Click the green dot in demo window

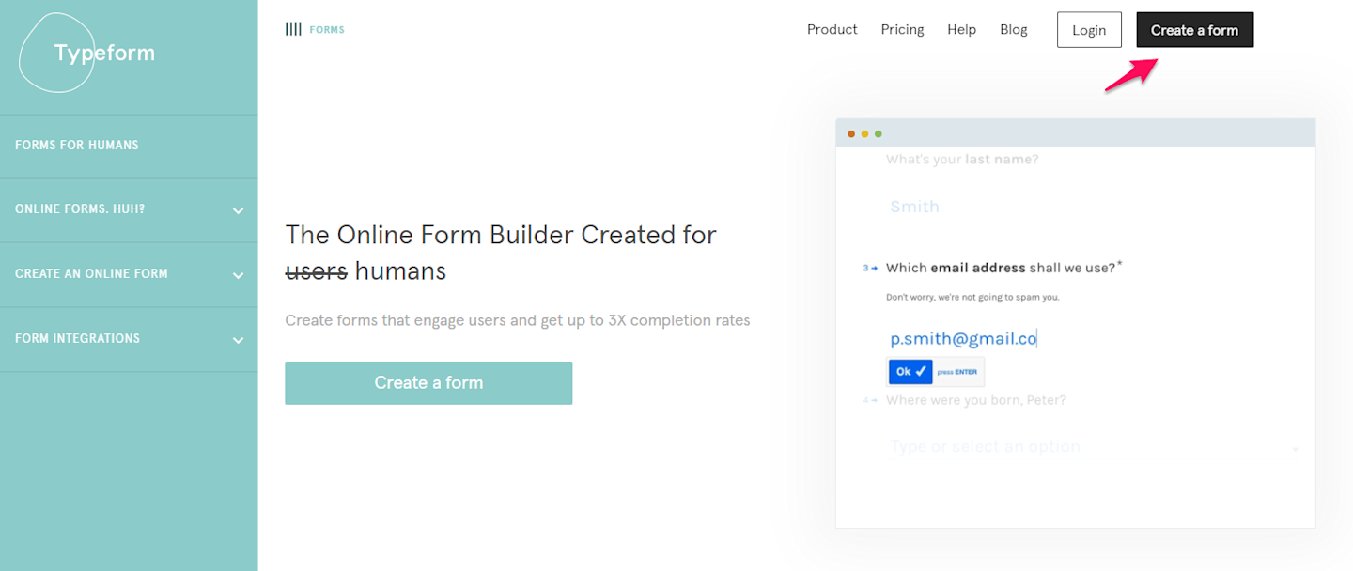(879, 133)
